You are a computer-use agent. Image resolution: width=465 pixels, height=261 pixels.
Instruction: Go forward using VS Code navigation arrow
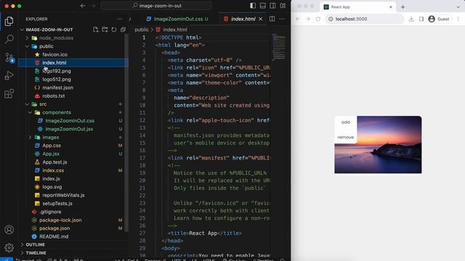click(93, 6)
